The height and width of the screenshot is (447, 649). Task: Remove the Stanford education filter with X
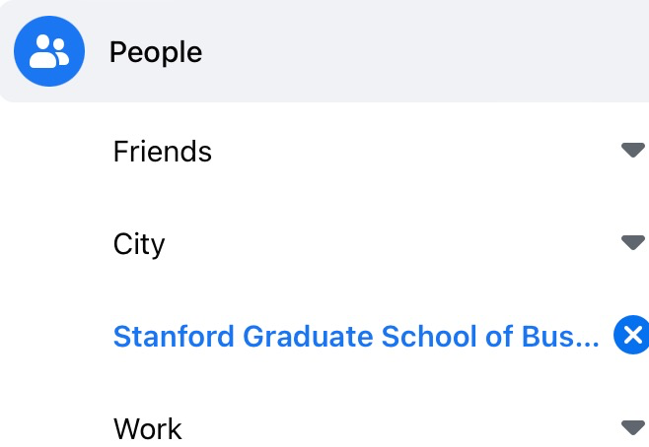click(x=631, y=336)
